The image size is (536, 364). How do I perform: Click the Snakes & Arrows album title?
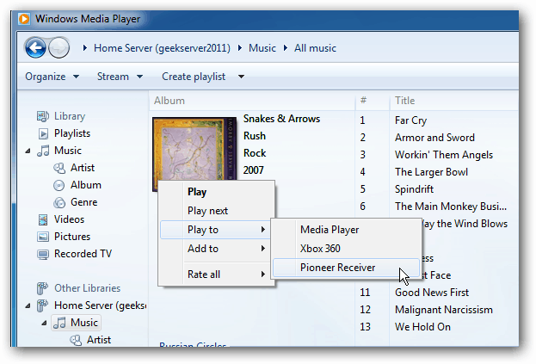point(281,119)
